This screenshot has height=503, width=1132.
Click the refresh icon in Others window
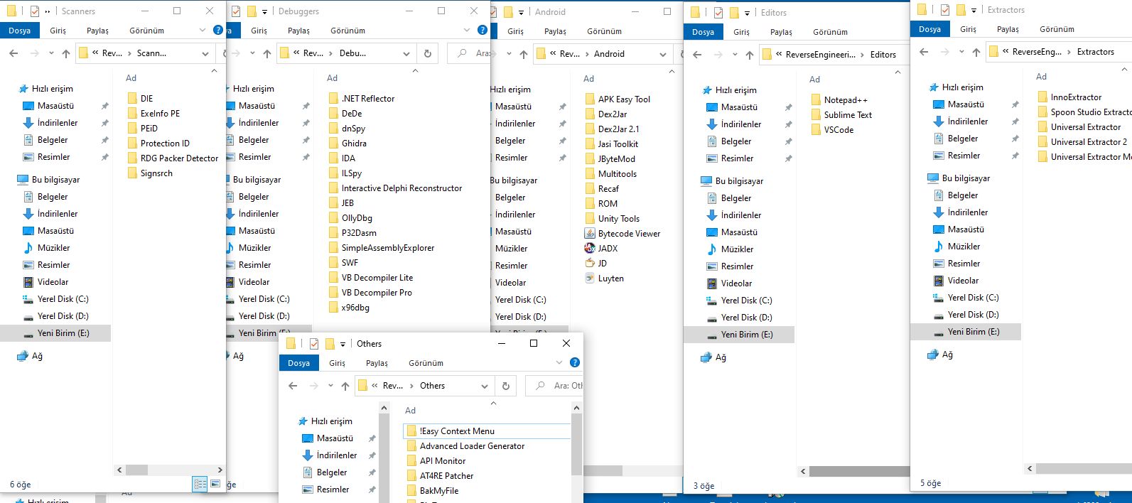click(506, 386)
